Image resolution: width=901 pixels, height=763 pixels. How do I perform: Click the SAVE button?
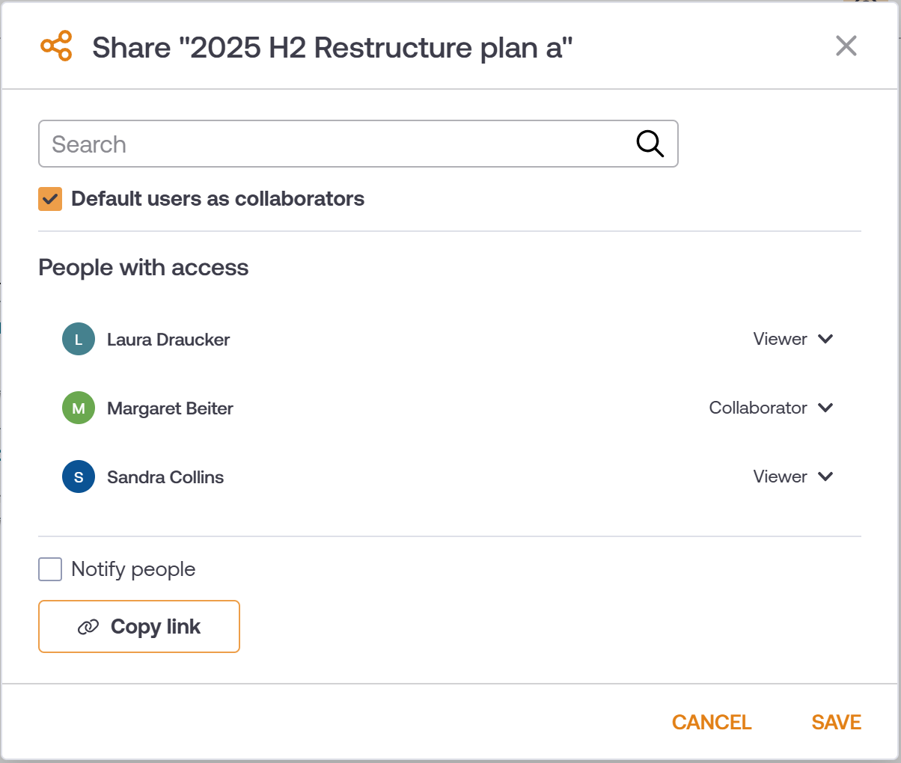[836, 722]
